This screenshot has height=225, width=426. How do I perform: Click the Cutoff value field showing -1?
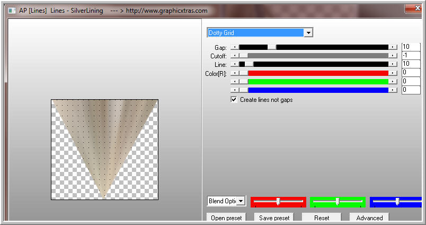click(x=411, y=56)
